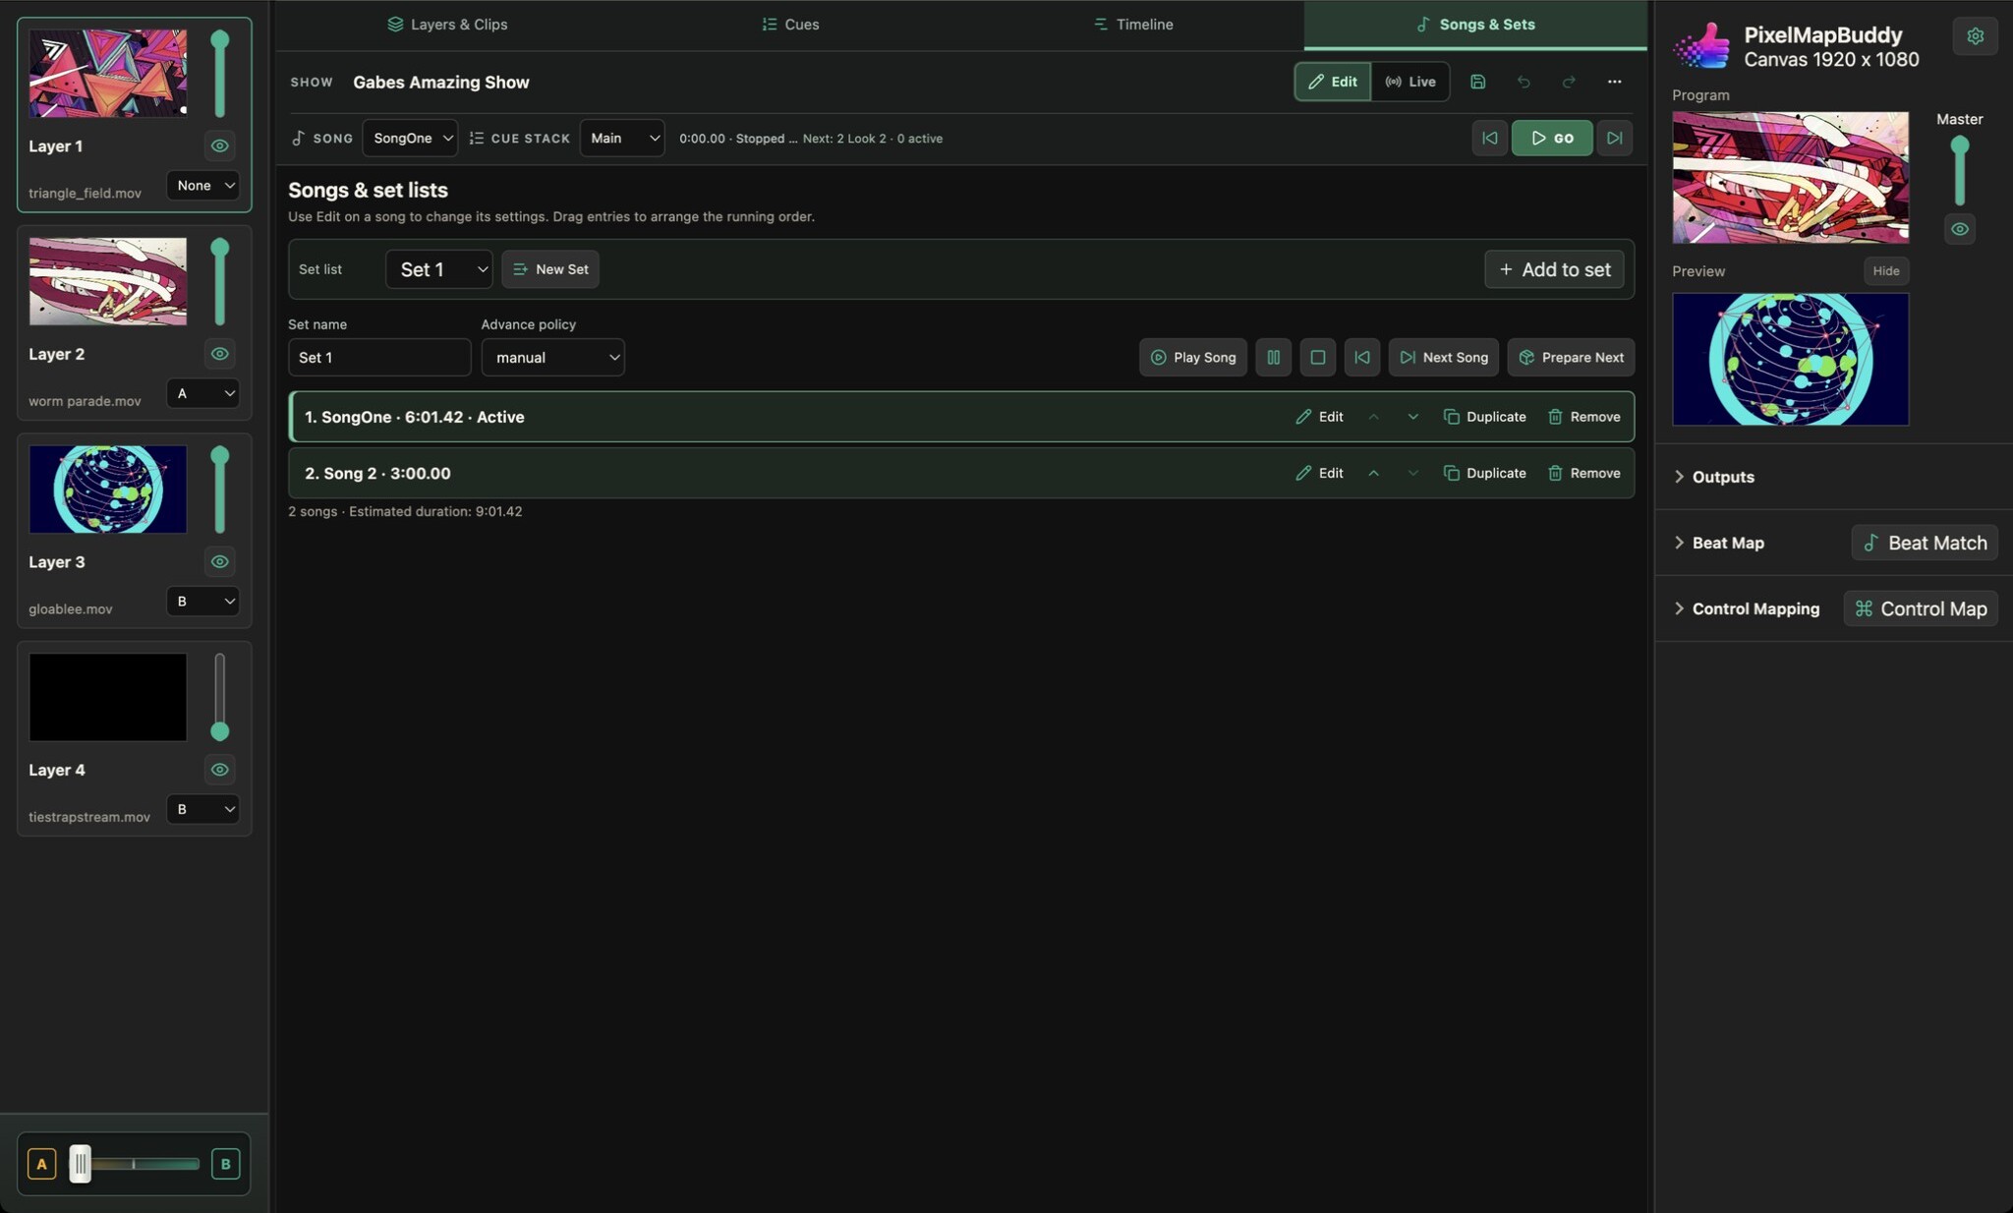This screenshot has width=2013, height=1213.
Task: Open the Cues tab
Action: (790, 25)
